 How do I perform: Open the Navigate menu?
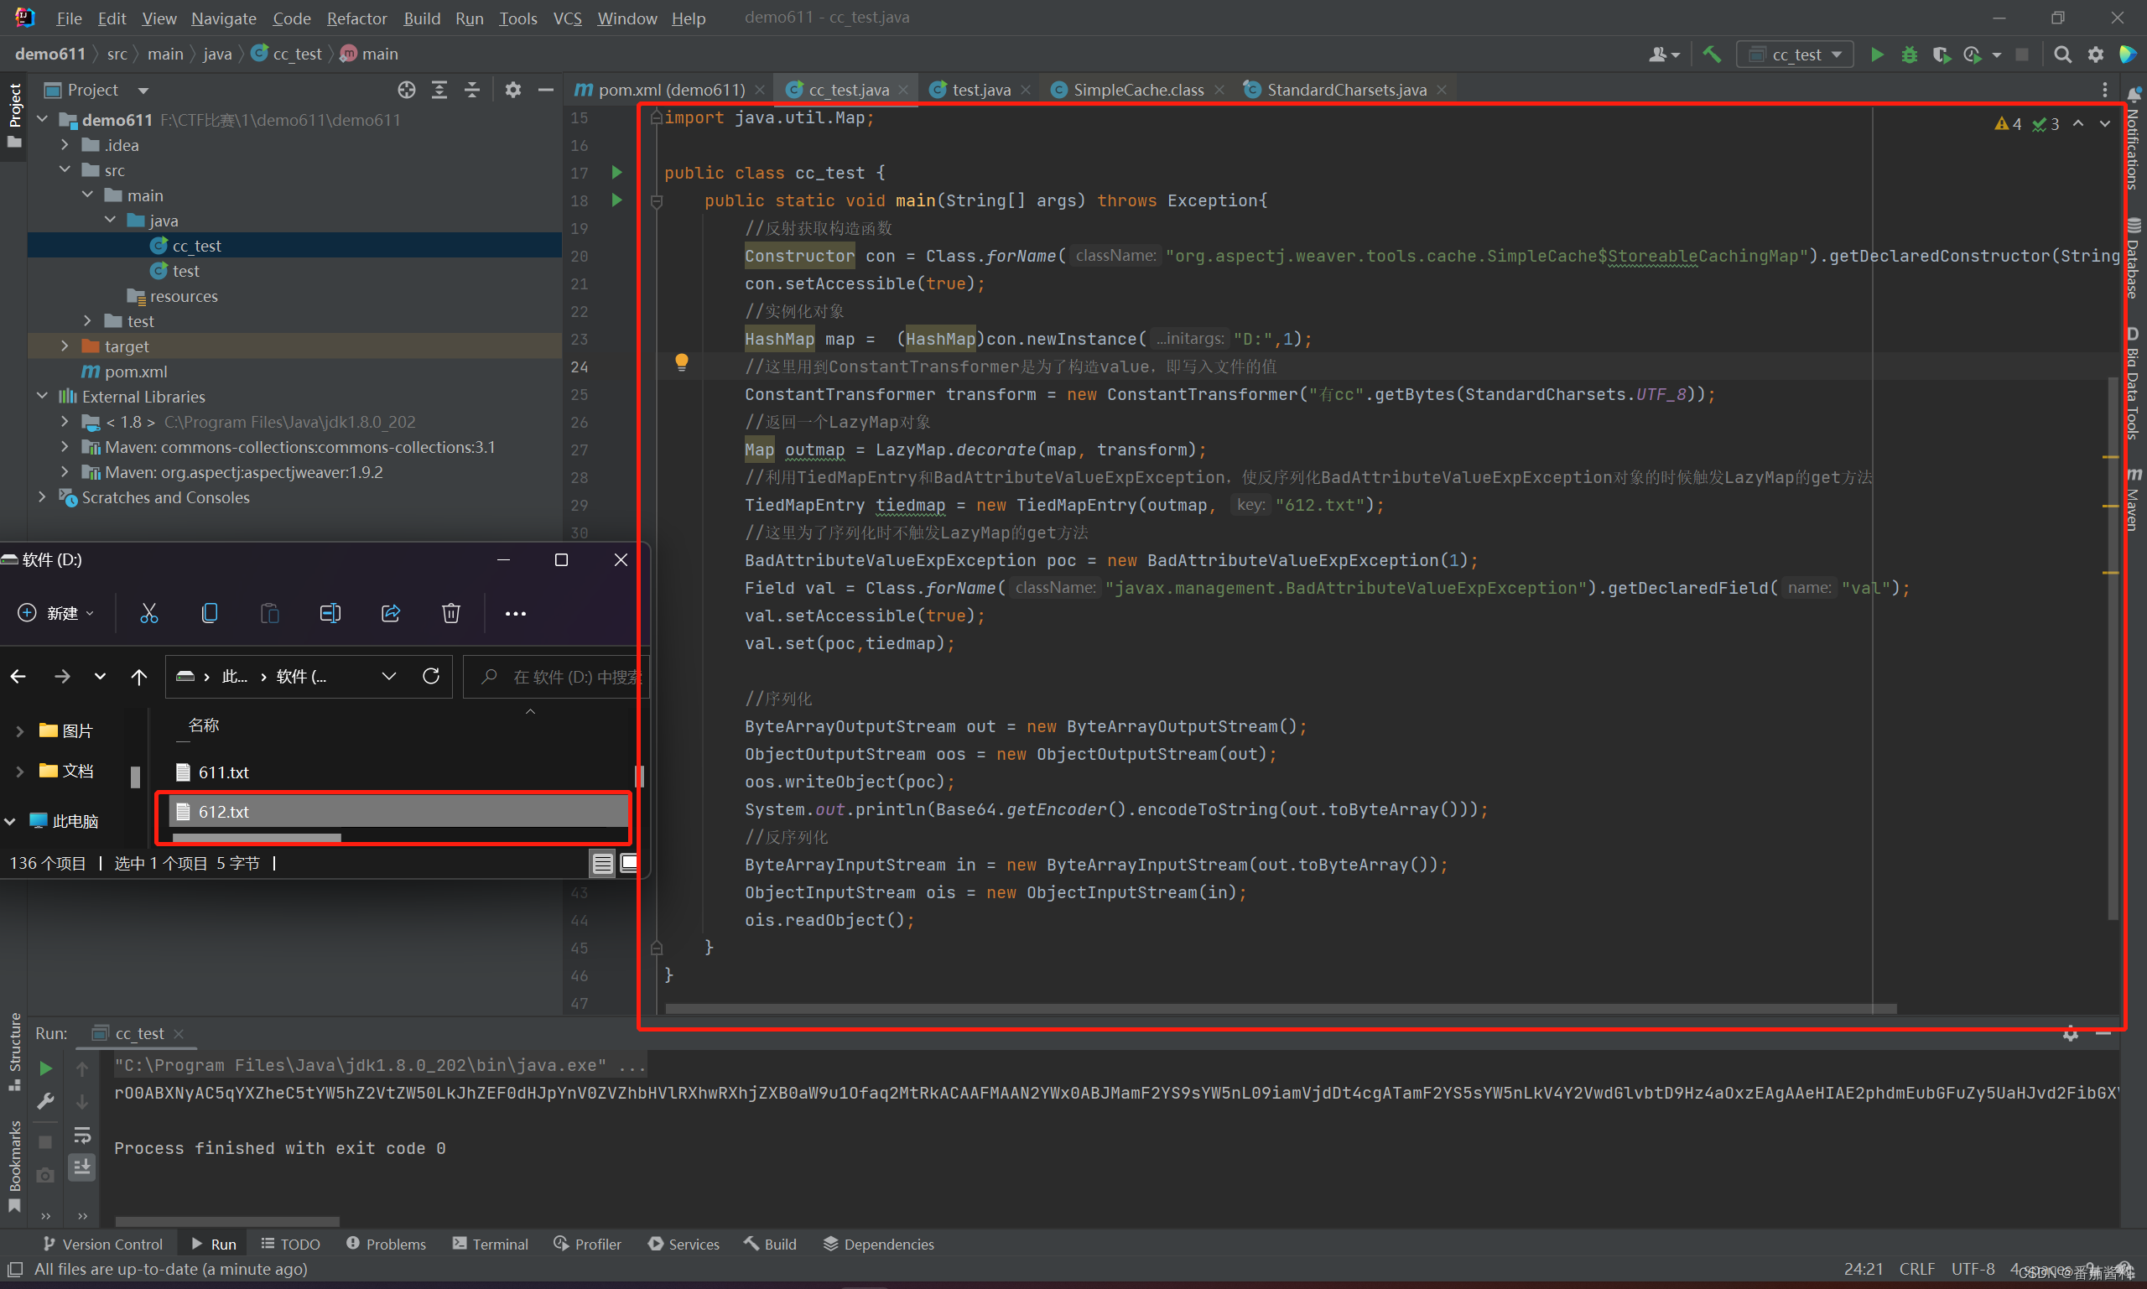223,18
